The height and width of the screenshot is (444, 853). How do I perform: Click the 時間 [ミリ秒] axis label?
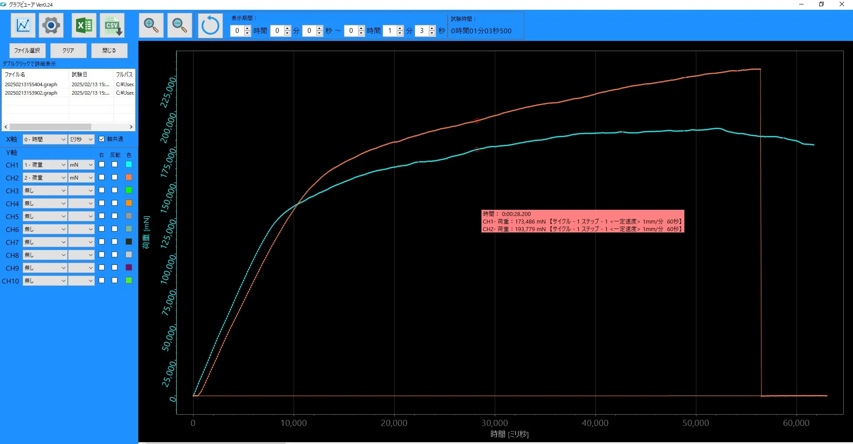(509, 434)
